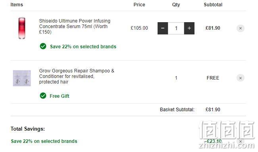Click the Basket Subtotal label

click(177, 110)
